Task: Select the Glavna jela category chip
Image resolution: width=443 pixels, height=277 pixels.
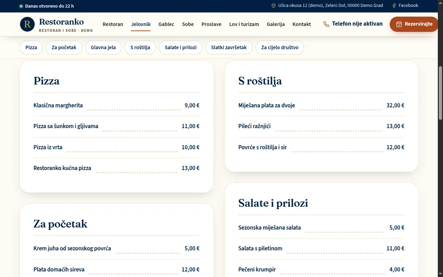Action: (103, 47)
